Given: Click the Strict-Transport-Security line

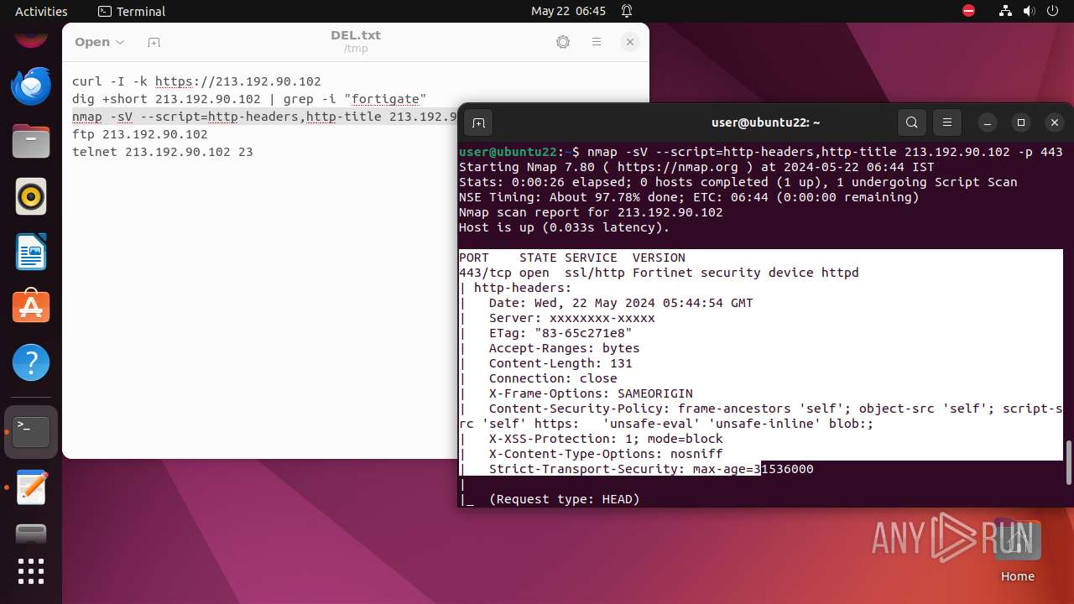Looking at the screenshot, I should click(650, 469).
